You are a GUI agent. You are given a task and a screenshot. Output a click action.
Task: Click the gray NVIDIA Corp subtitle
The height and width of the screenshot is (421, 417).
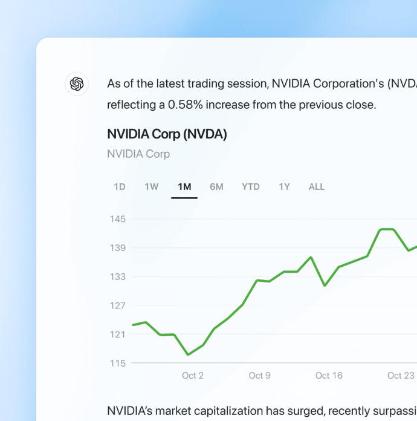coord(138,154)
